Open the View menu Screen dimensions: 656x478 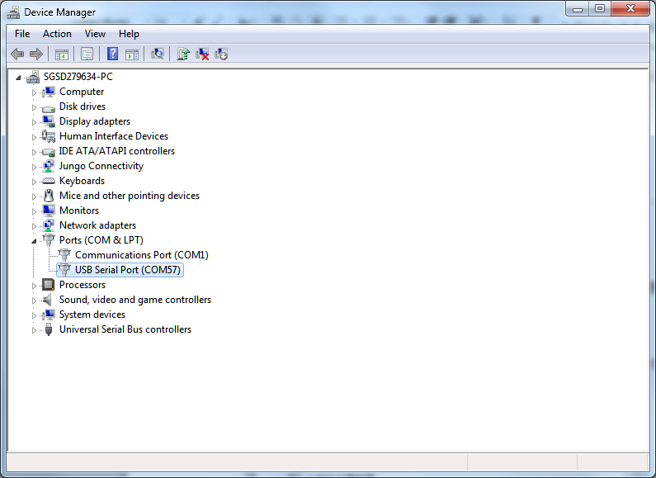tap(95, 34)
